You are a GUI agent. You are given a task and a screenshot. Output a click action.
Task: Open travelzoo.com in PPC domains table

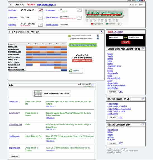click(x=14, y=65)
